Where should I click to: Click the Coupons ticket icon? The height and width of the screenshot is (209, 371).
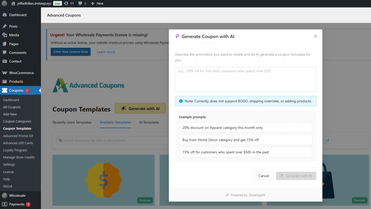(4, 90)
